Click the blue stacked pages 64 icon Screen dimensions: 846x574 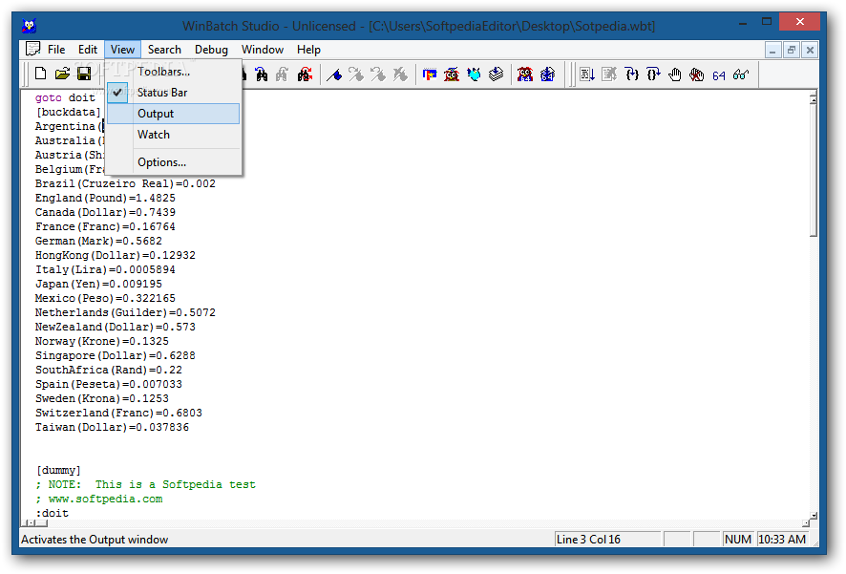(548, 74)
